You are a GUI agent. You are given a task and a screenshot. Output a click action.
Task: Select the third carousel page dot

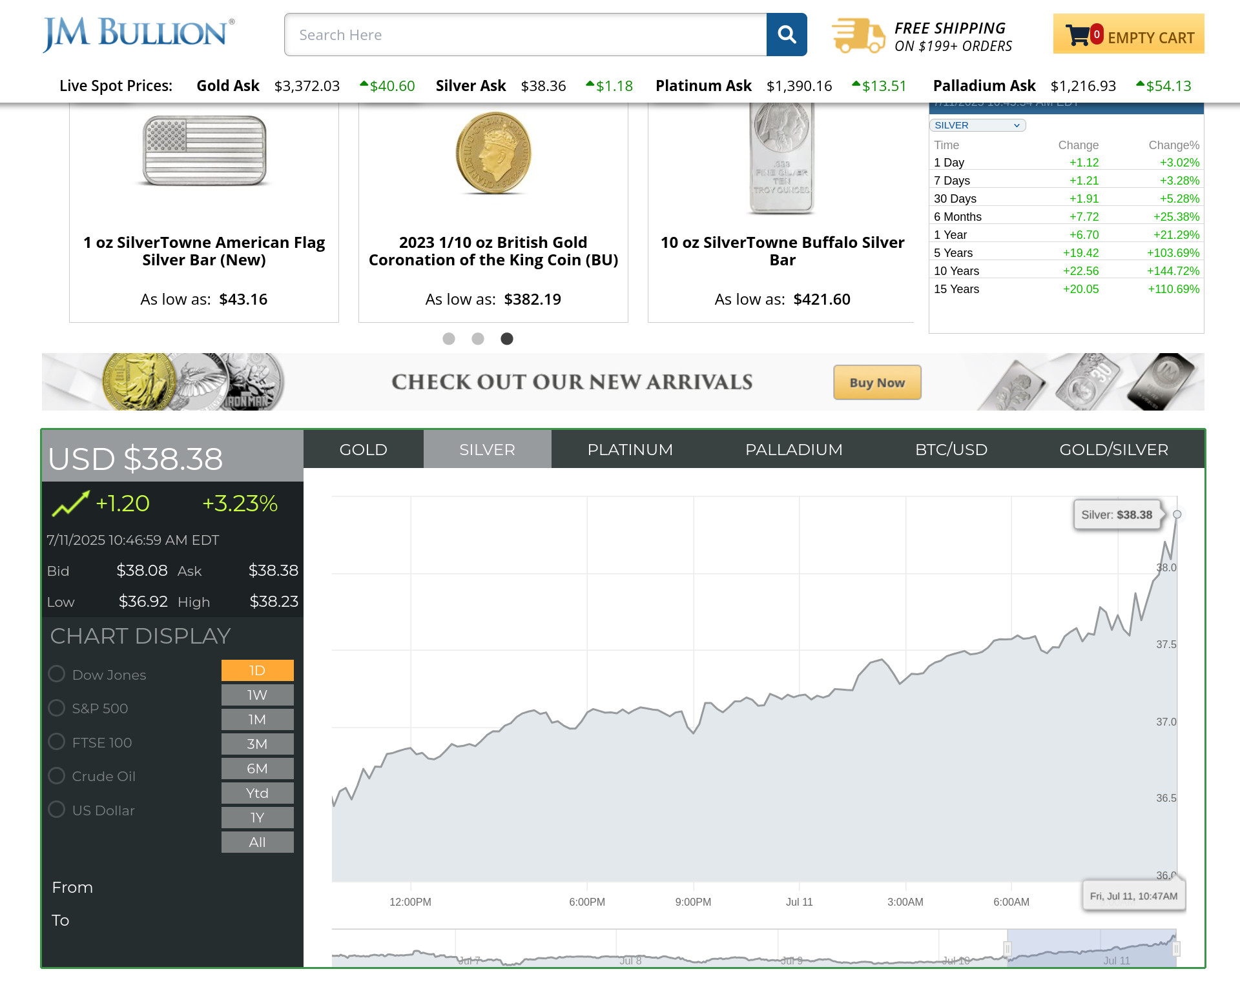[507, 339]
